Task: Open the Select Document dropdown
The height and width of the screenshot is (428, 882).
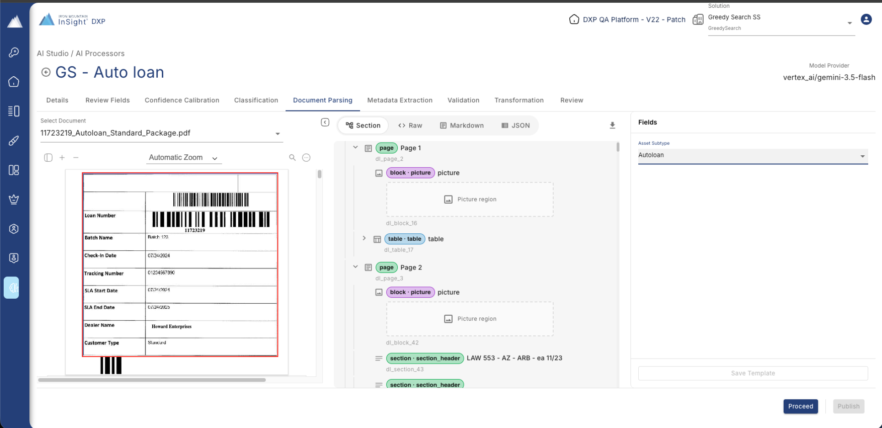Action: [161, 133]
